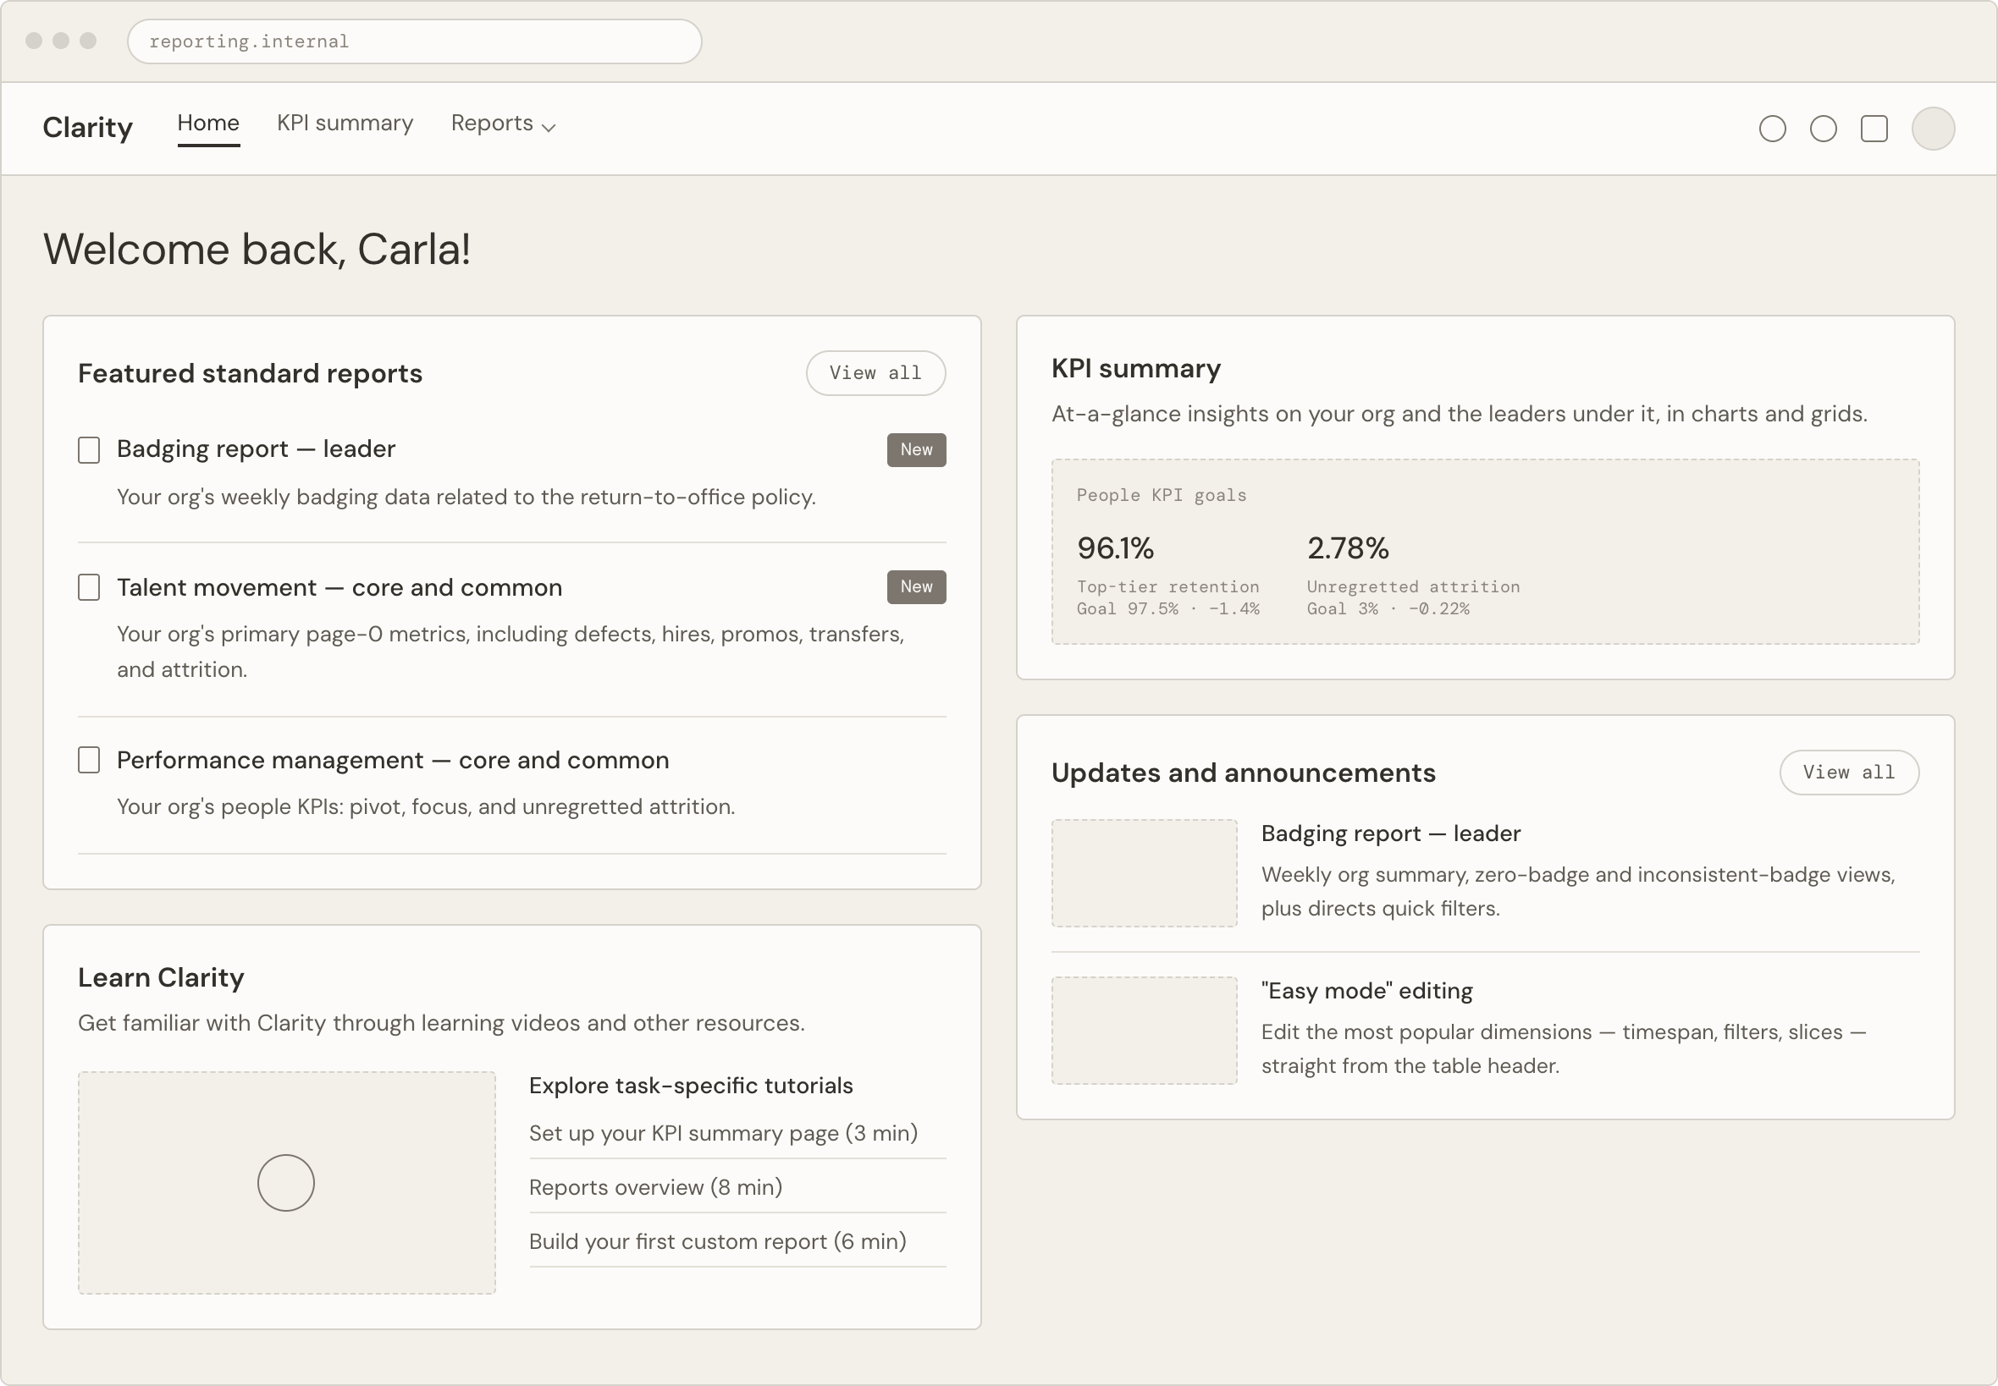View all featured standard reports

[x=875, y=373]
